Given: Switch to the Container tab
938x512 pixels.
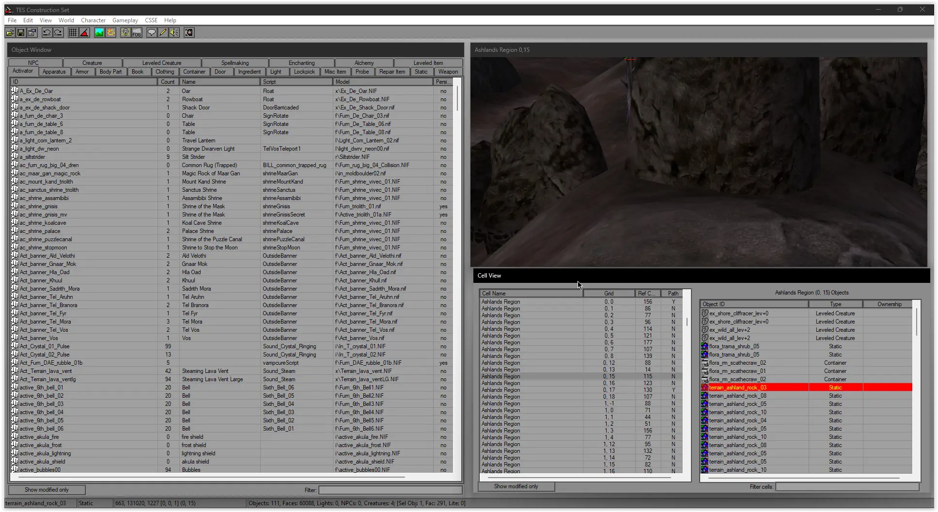Looking at the screenshot, I should point(194,72).
